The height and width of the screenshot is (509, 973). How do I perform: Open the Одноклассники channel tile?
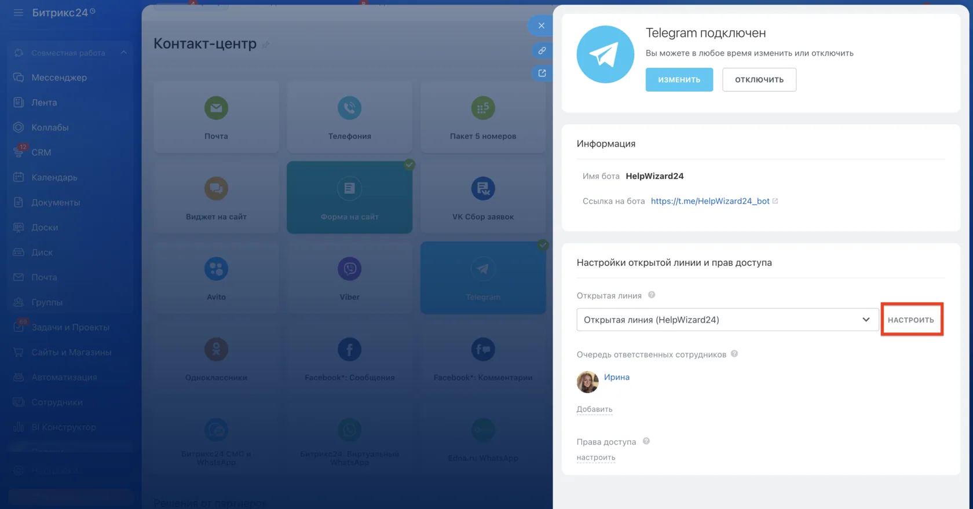[216, 358]
